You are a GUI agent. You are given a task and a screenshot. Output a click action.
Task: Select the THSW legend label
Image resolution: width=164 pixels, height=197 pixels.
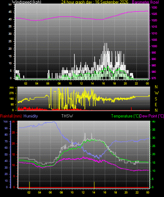[x=67, y=116]
